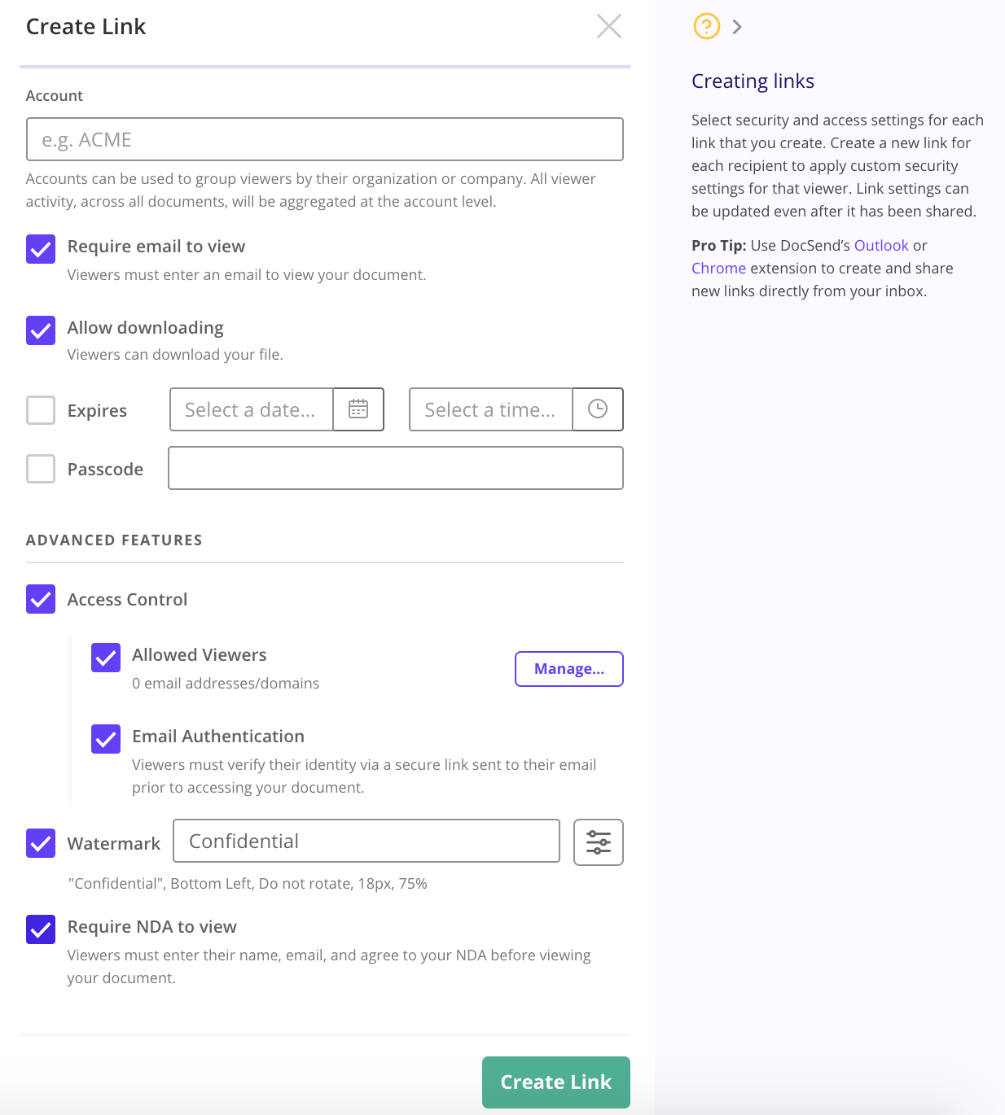Image resolution: width=1005 pixels, height=1115 pixels.
Task: Enable the Expires checkbox
Action: [x=41, y=410]
